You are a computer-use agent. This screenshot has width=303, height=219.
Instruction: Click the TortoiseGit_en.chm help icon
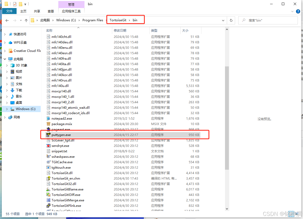tap(48, 178)
